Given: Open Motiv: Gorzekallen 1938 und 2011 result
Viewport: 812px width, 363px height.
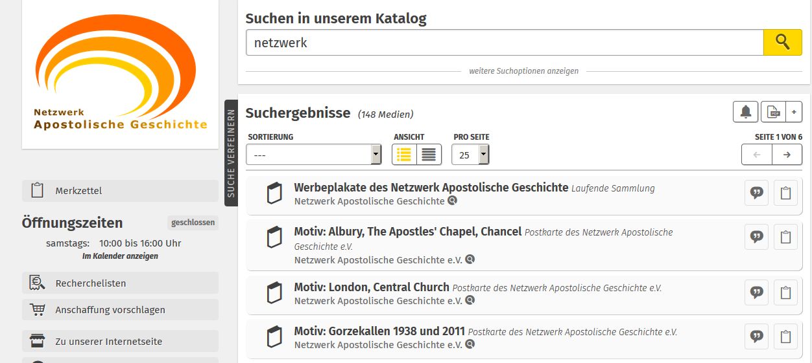Looking at the screenshot, I should click(379, 331).
